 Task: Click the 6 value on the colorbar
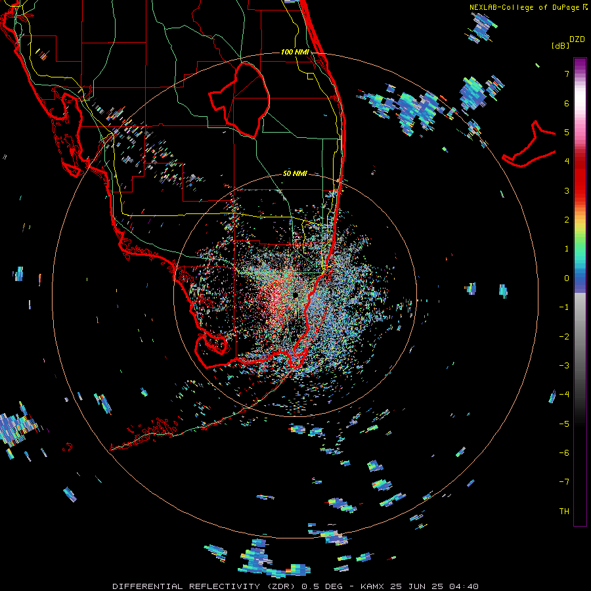coord(567,103)
